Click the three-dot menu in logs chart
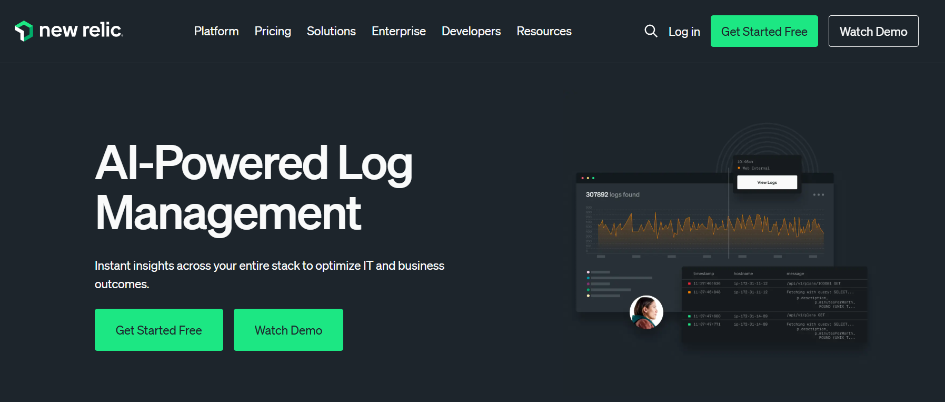 [x=818, y=195]
